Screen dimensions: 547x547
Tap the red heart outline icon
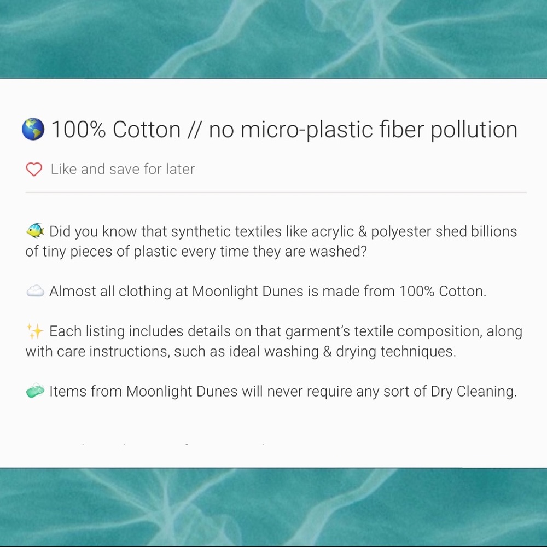pos(34,169)
